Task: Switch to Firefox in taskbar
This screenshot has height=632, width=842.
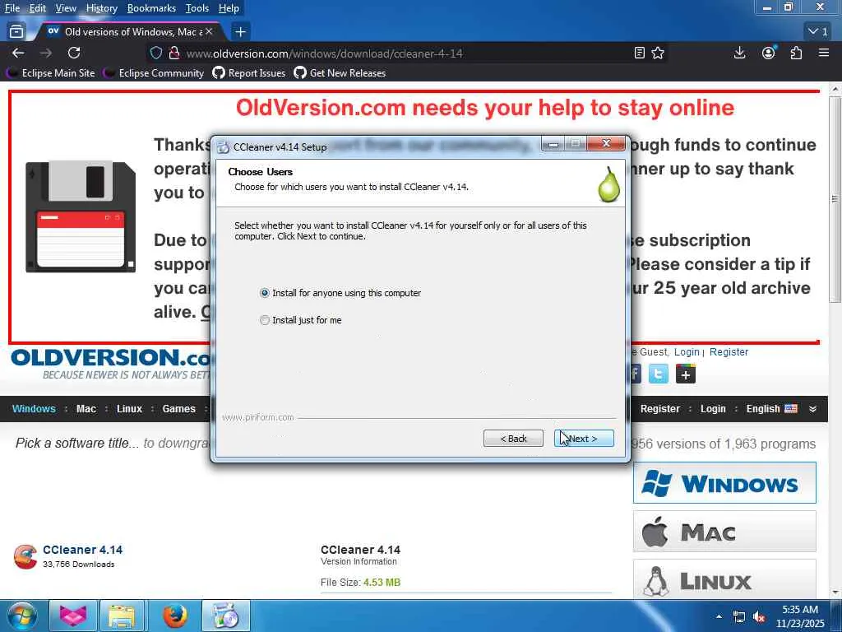Action: pyautogui.click(x=174, y=616)
